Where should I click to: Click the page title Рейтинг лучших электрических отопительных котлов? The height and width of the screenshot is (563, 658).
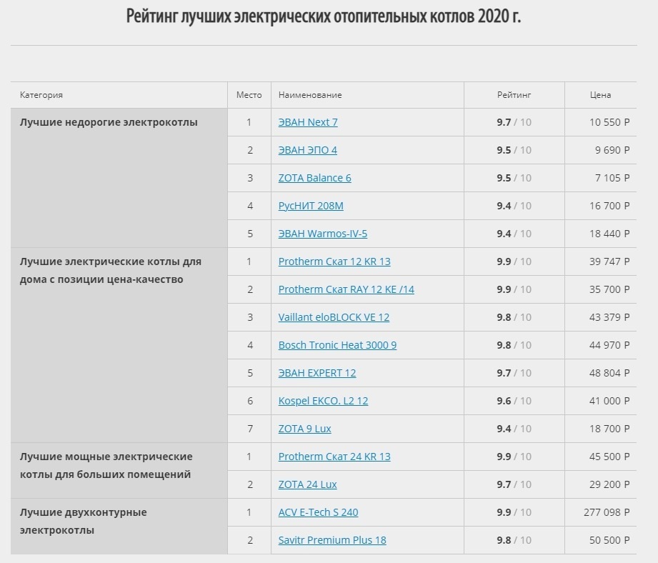click(x=324, y=16)
